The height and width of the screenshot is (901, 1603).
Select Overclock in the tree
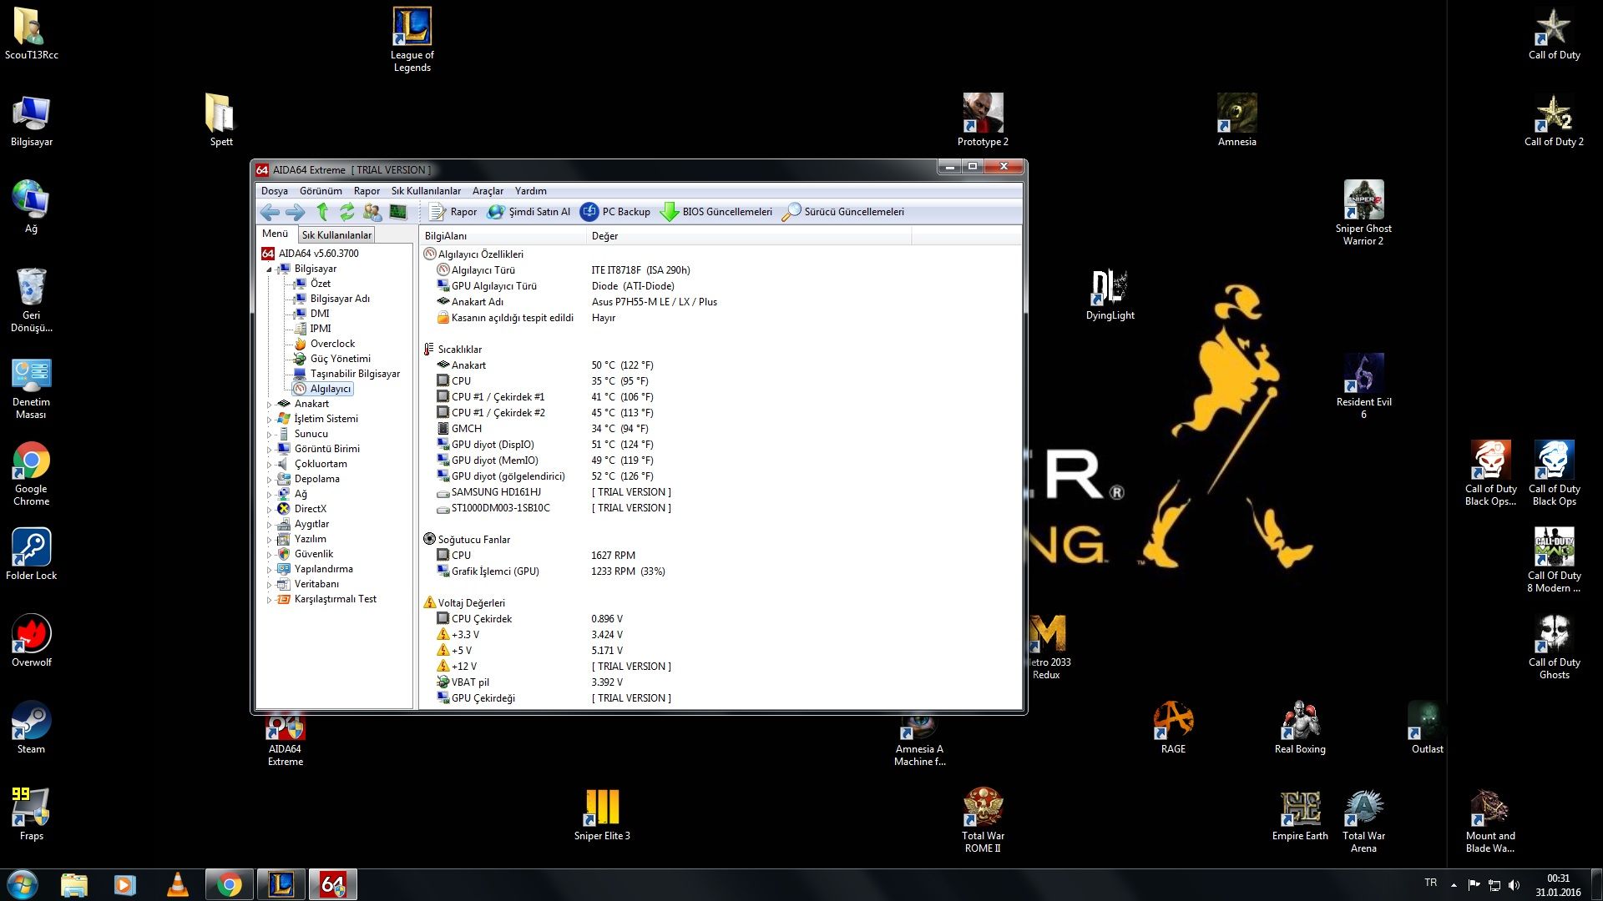tap(332, 344)
